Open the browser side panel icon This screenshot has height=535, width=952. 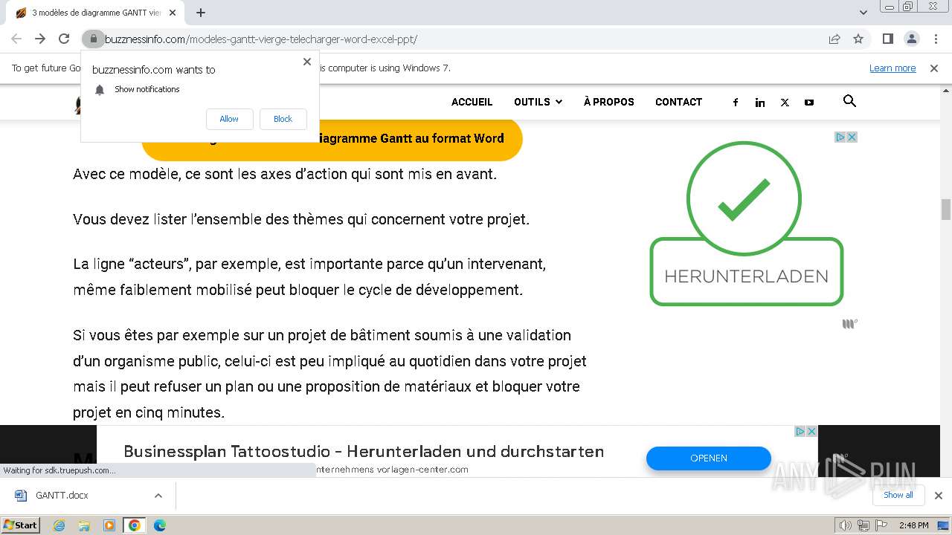[x=887, y=39]
